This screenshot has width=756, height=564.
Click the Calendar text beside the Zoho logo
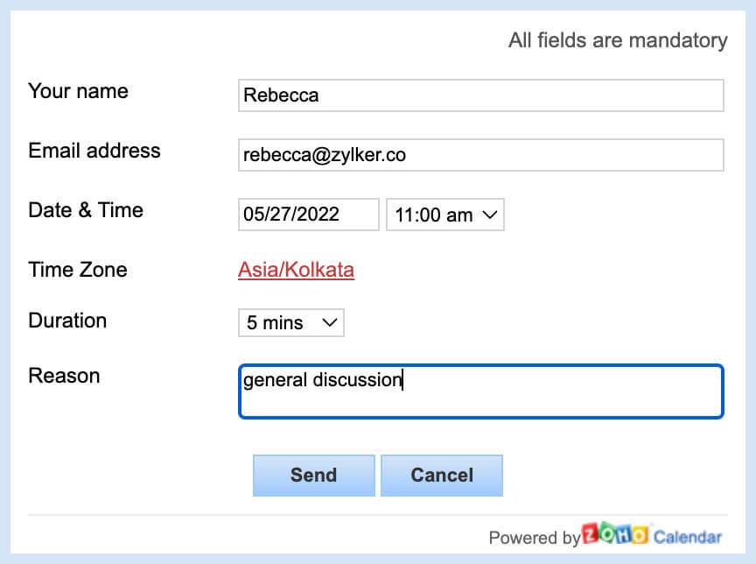[x=688, y=537]
